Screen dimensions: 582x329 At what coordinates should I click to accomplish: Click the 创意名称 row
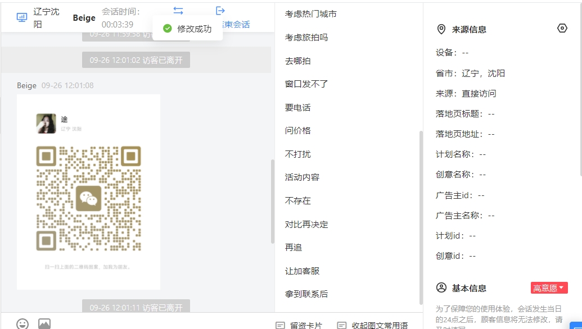click(461, 175)
